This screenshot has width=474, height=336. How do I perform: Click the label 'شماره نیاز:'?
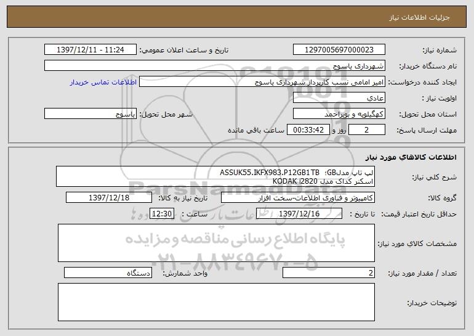[x=440, y=50]
